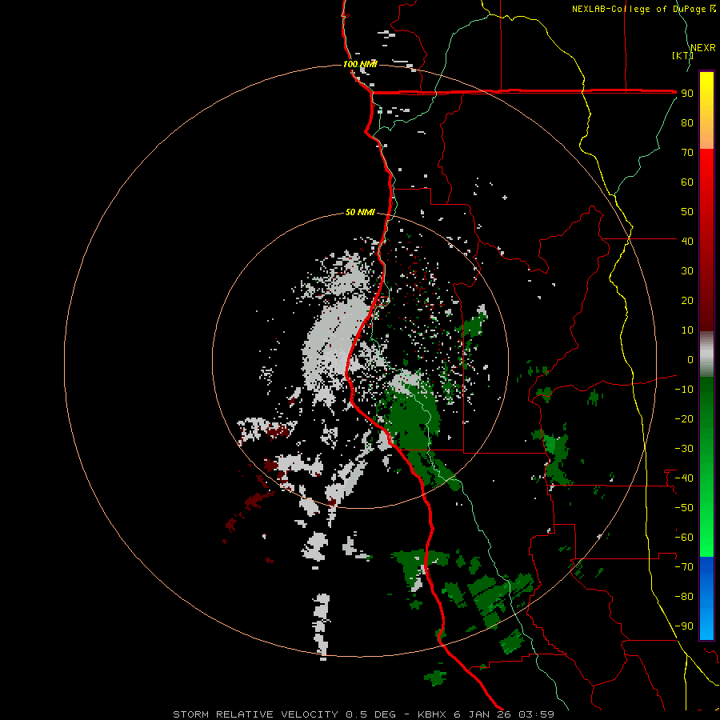Click the 6 JAN 26 date in footer
The height and width of the screenshot is (720, 720).
click(x=482, y=714)
